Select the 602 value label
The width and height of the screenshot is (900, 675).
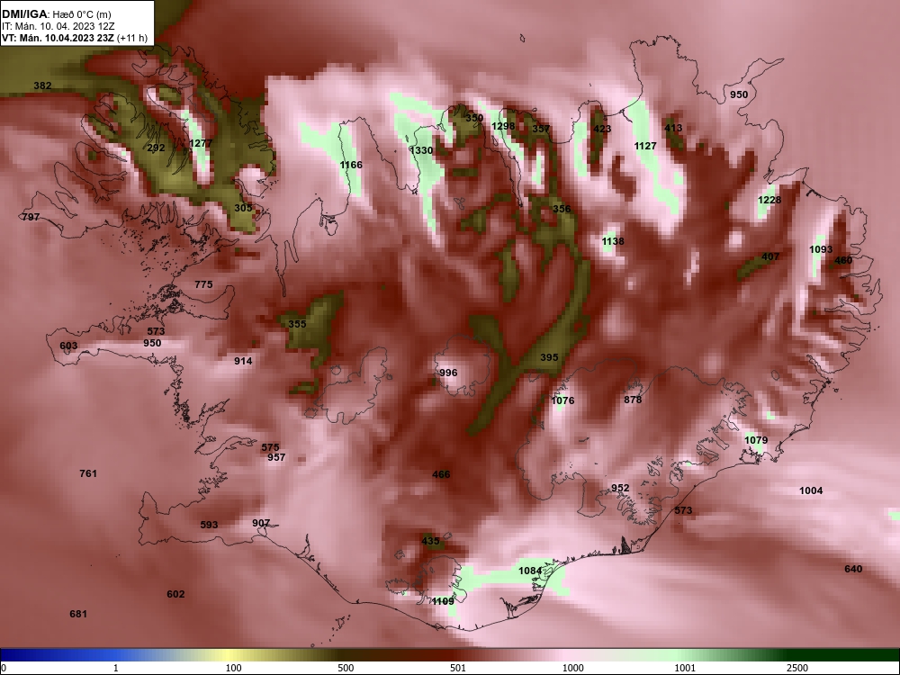click(175, 594)
